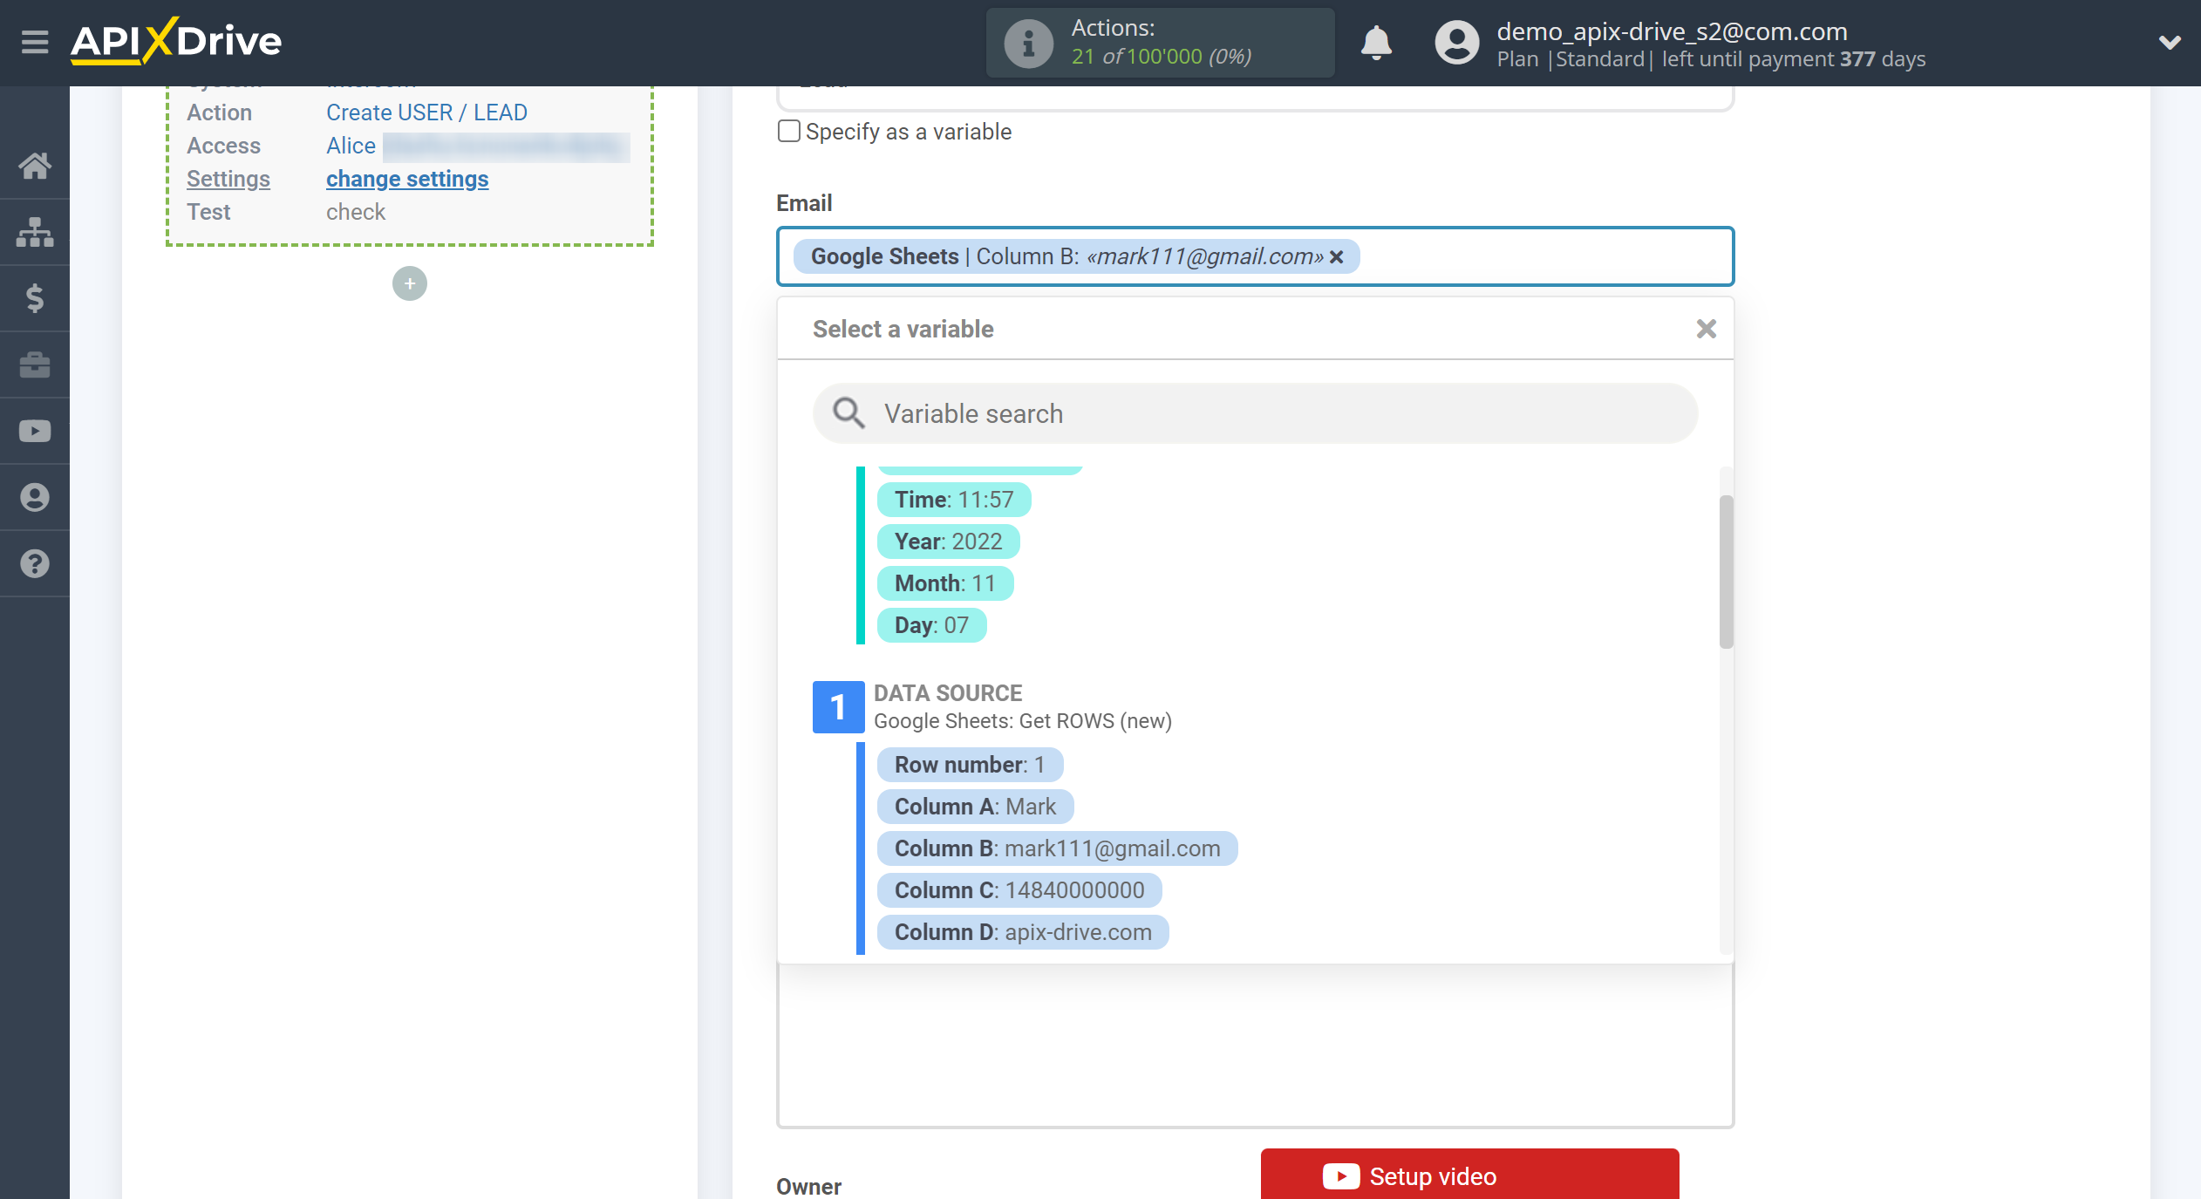
Task: Click the Create USER / LEAD link
Action: [426, 112]
